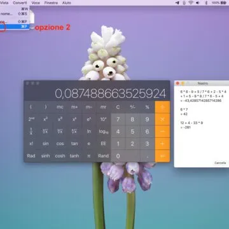
Task: Click the m+ memory add key
Action: click(x=74, y=107)
